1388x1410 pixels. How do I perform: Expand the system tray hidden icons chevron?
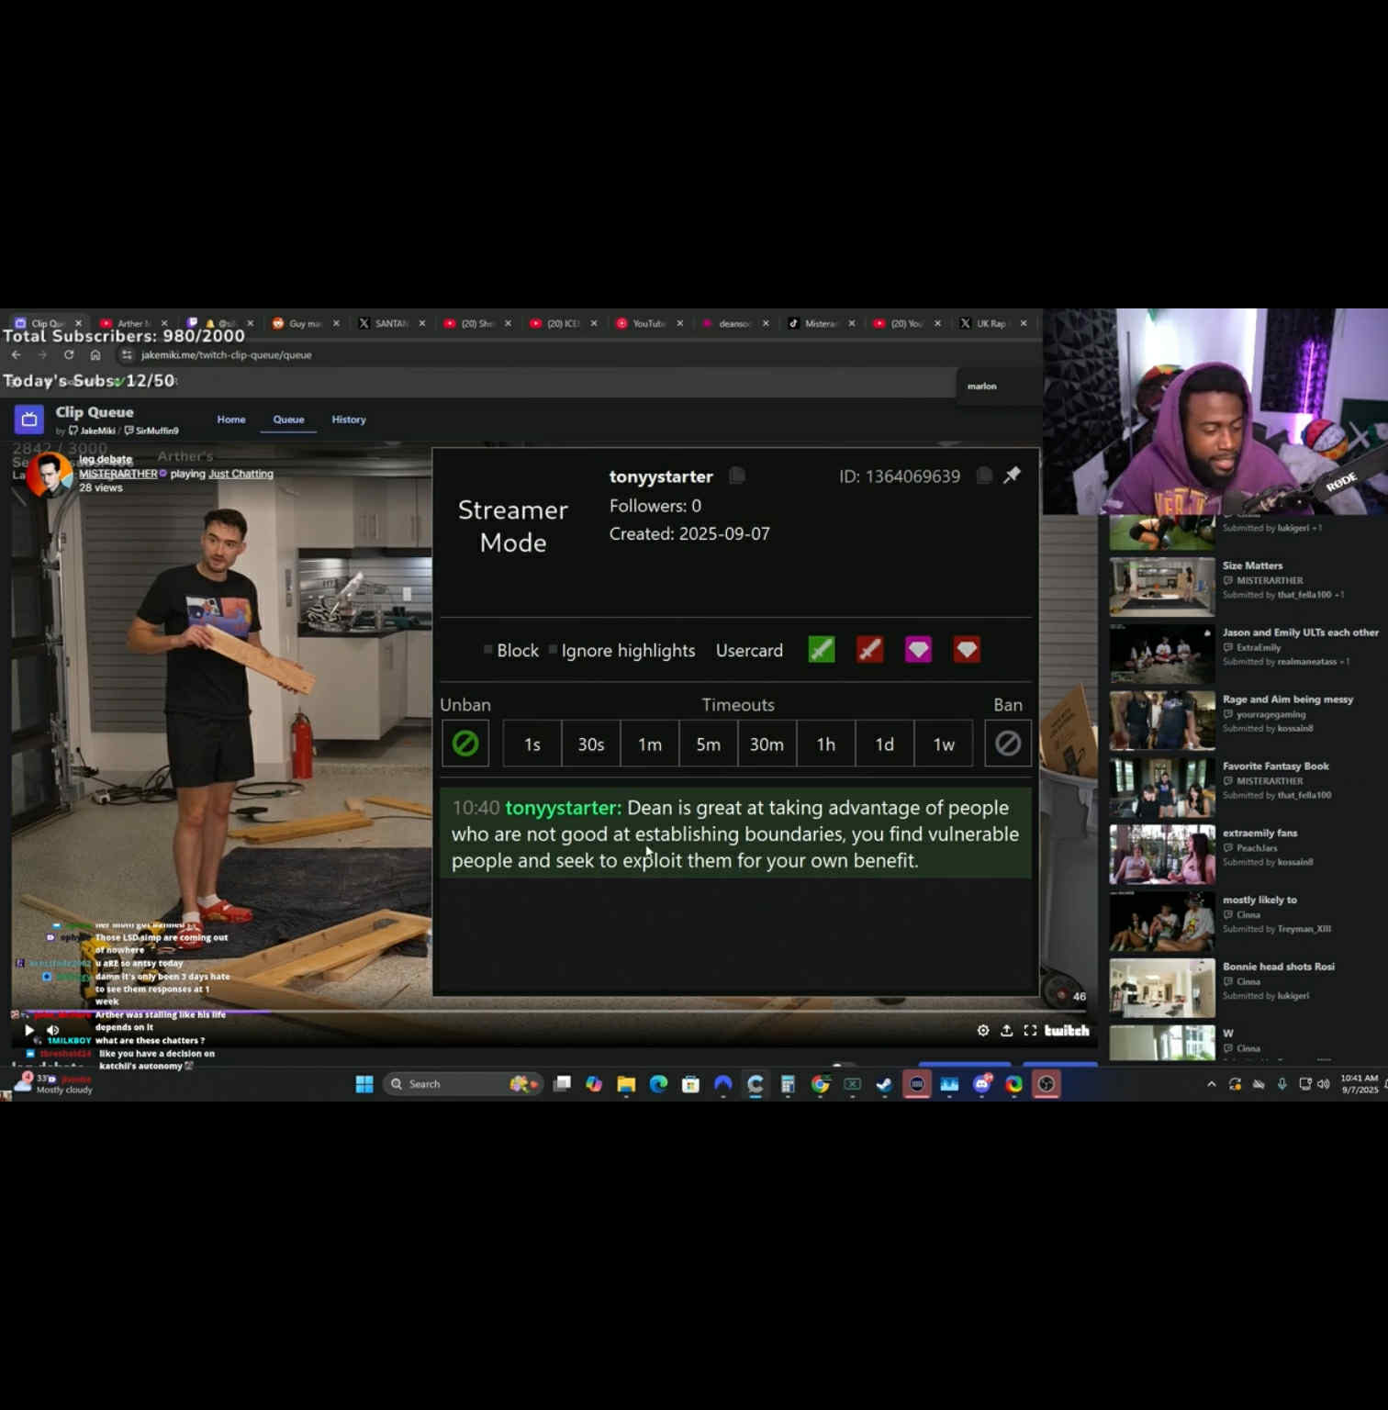coord(1212,1084)
